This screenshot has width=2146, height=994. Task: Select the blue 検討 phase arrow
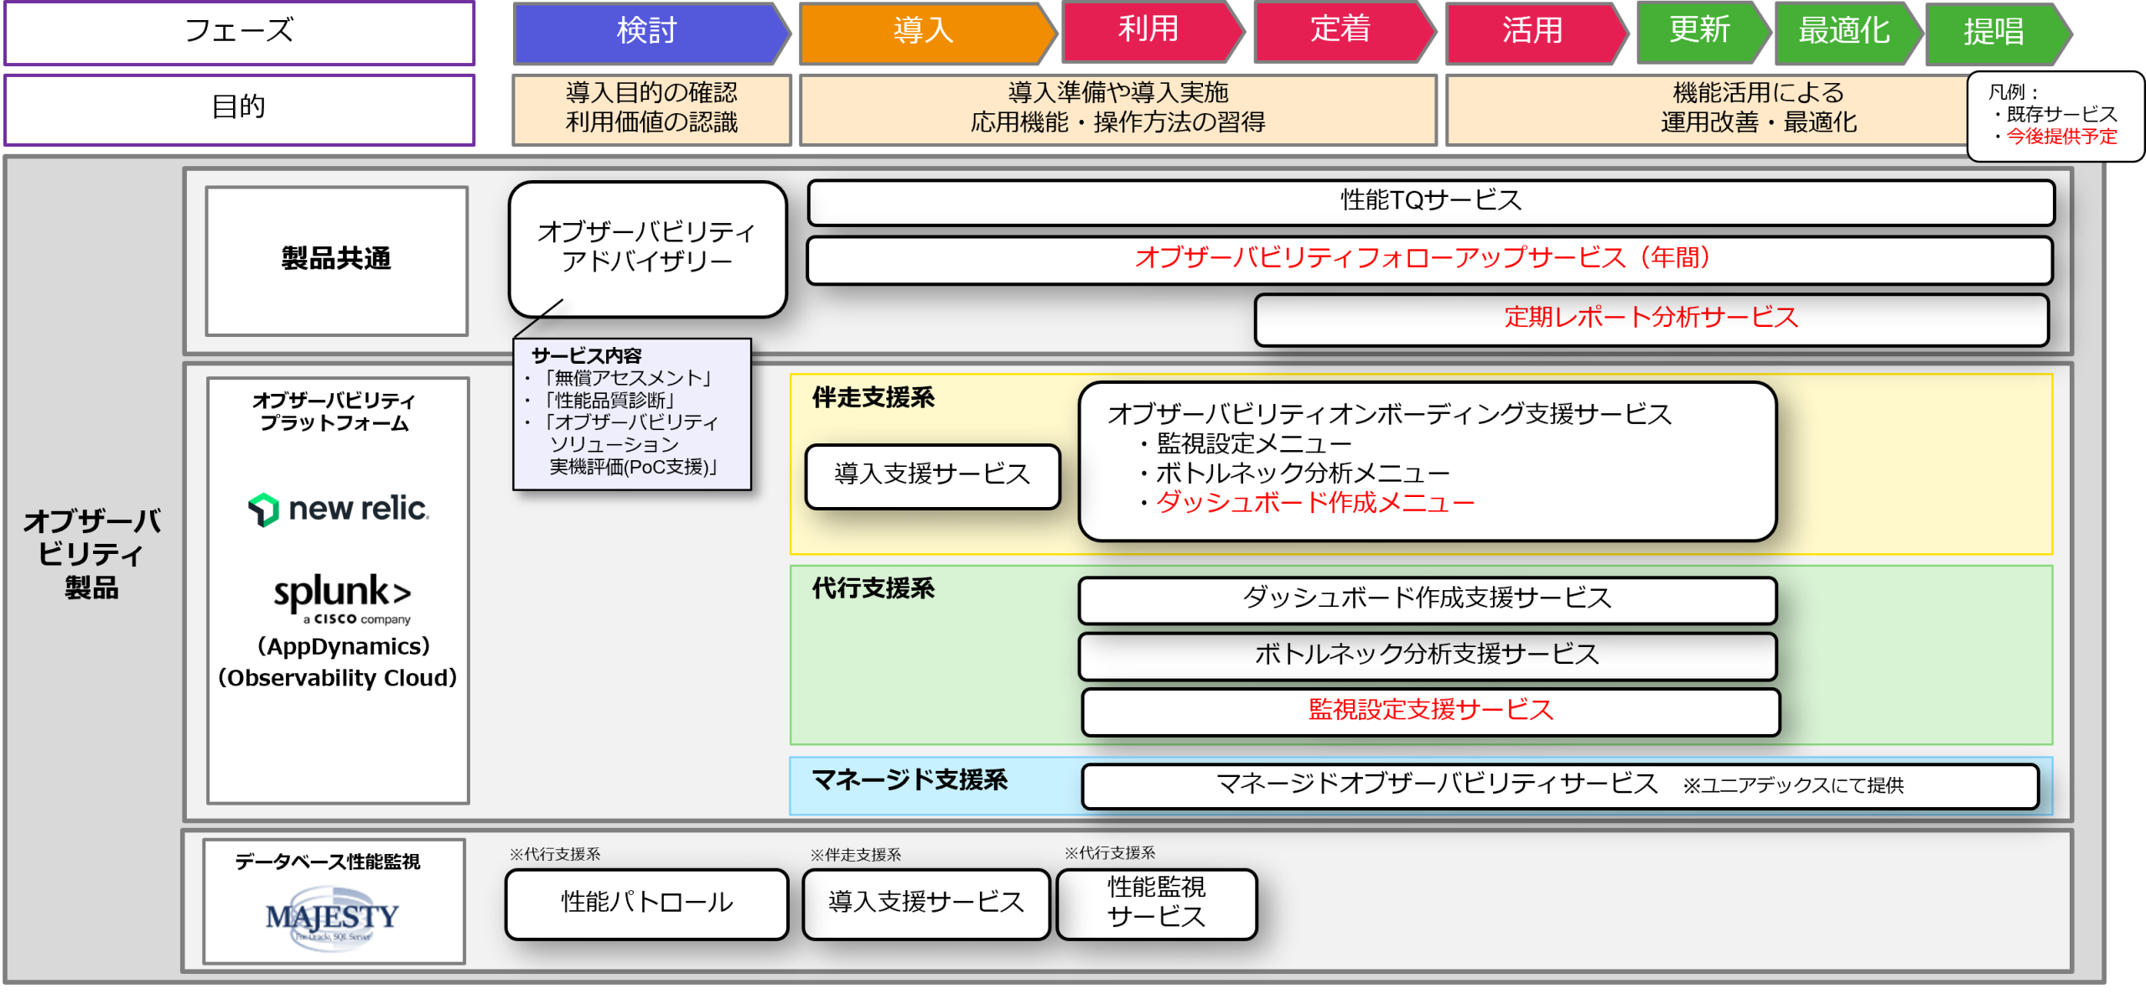pos(647,32)
